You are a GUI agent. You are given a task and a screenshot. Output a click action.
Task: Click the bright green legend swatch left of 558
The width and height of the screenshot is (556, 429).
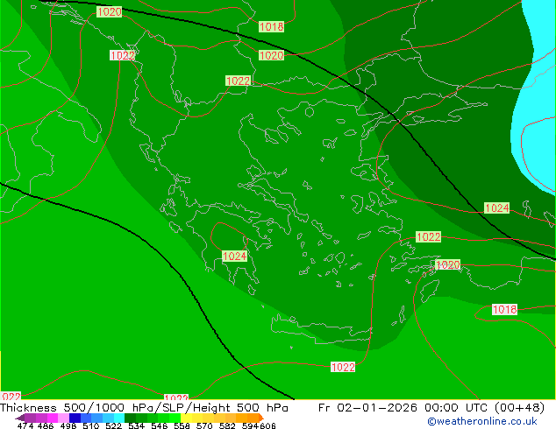[x=175, y=418]
